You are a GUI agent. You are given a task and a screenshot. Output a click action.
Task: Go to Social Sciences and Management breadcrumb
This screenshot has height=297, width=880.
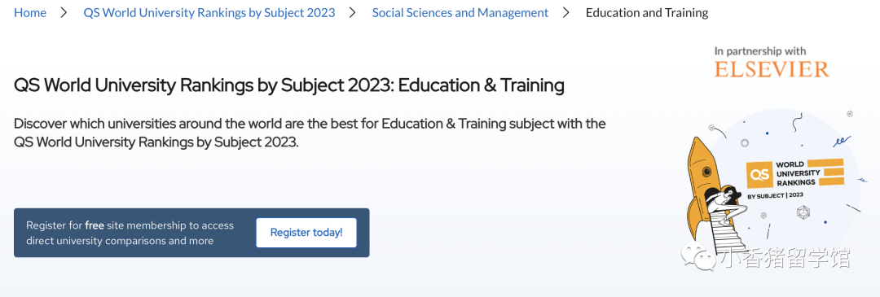[460, 12]
